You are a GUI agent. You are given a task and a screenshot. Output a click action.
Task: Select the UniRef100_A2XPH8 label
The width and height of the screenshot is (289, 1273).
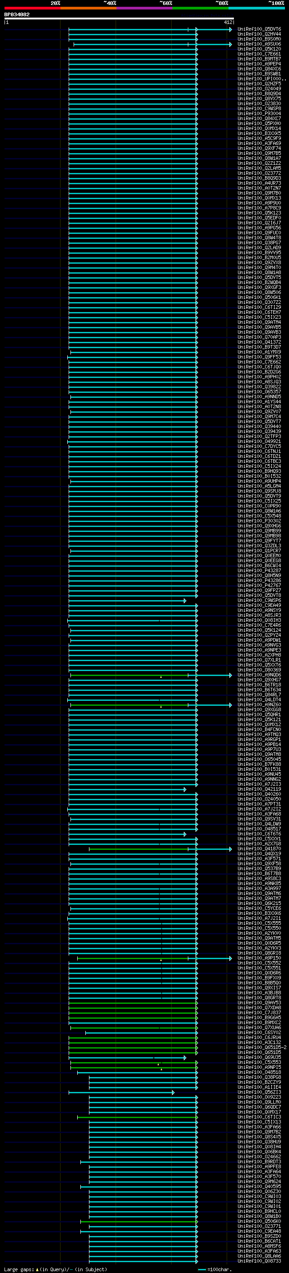tap(259, 655)
